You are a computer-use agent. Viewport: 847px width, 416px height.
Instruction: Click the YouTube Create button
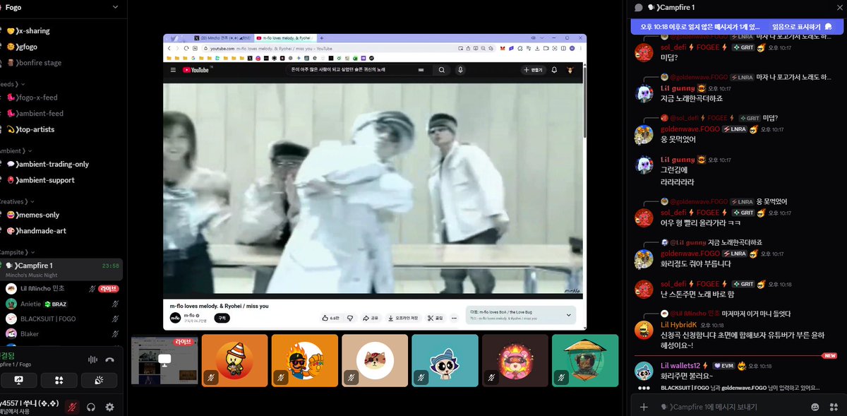533,70
